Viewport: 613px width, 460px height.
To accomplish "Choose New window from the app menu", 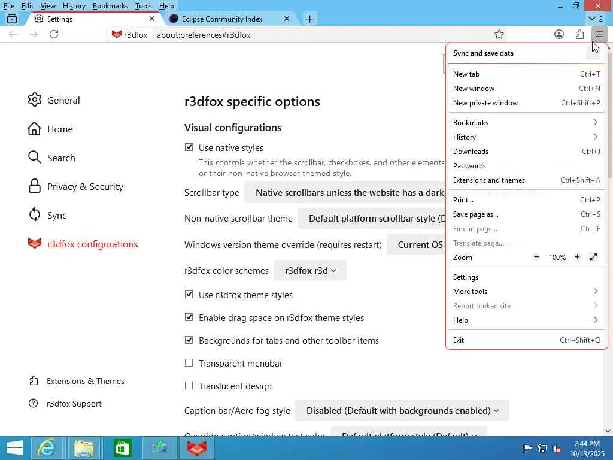I will click(526, 89).
